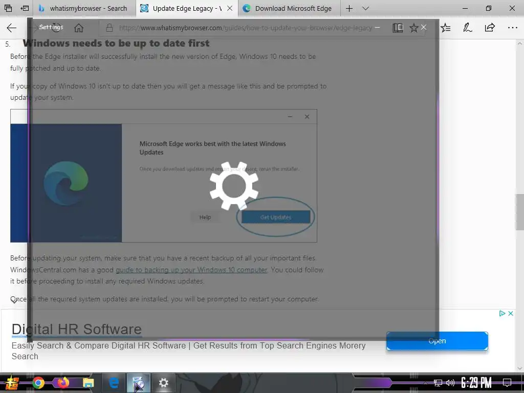Switch to Edge in the taskbar
This screenshot has height=393, width=524.
point(114,383)
